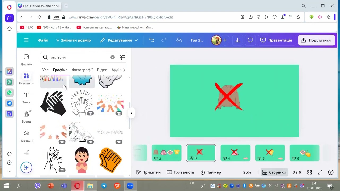
Task: Click the Презентація button
Action: click(x=277, y=40)
